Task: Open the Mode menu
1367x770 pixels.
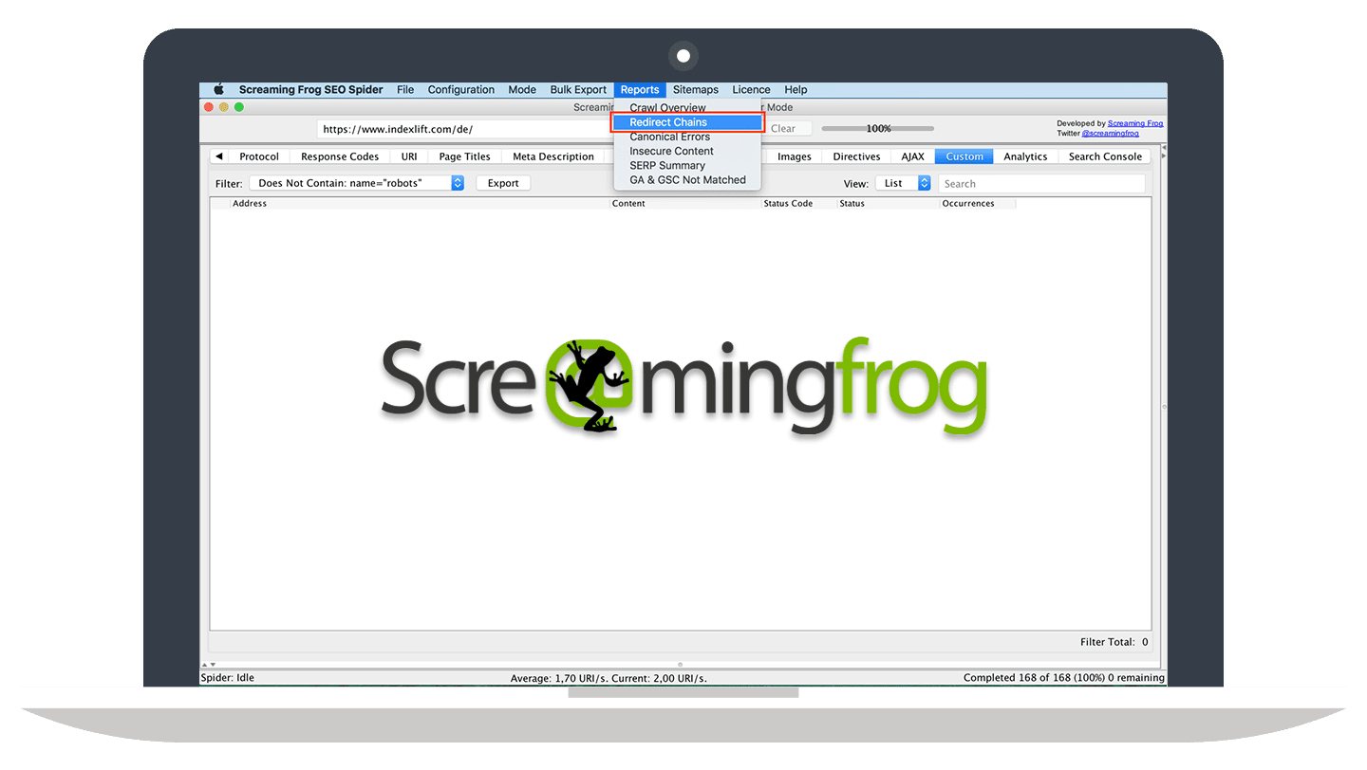Action: [522, 90]
